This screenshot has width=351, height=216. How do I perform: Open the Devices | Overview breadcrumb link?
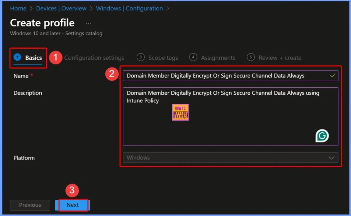(61, 8)
